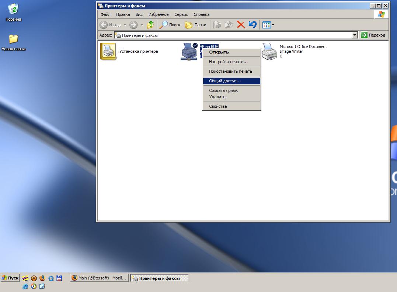Select the Microsoft Office Document Image Writer printer
Screen dimensions: 397x292
click(269, 52)
